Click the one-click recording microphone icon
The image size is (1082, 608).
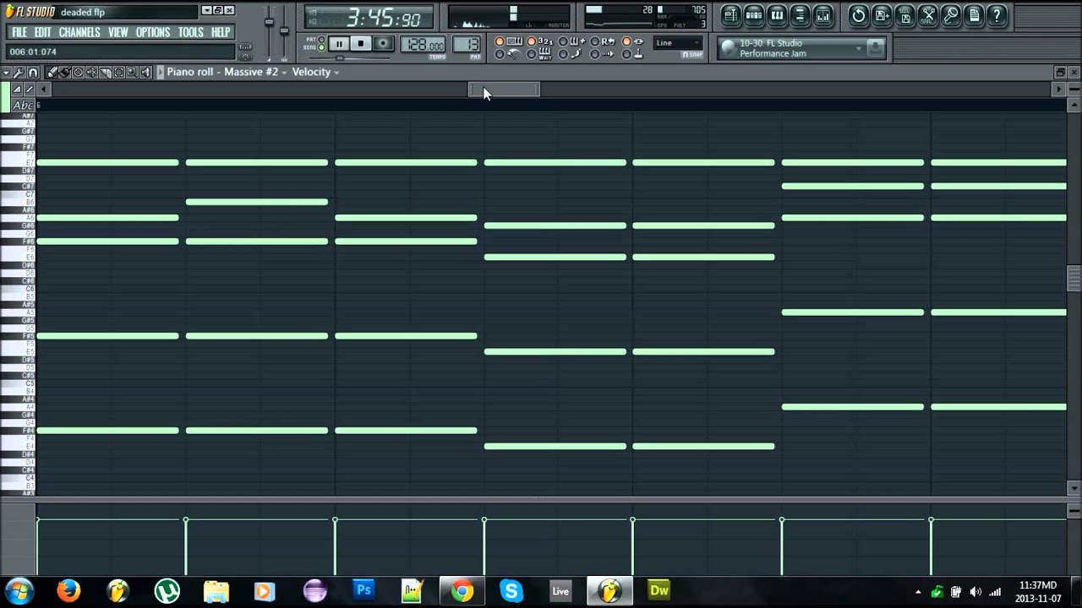tap(951, 15)
